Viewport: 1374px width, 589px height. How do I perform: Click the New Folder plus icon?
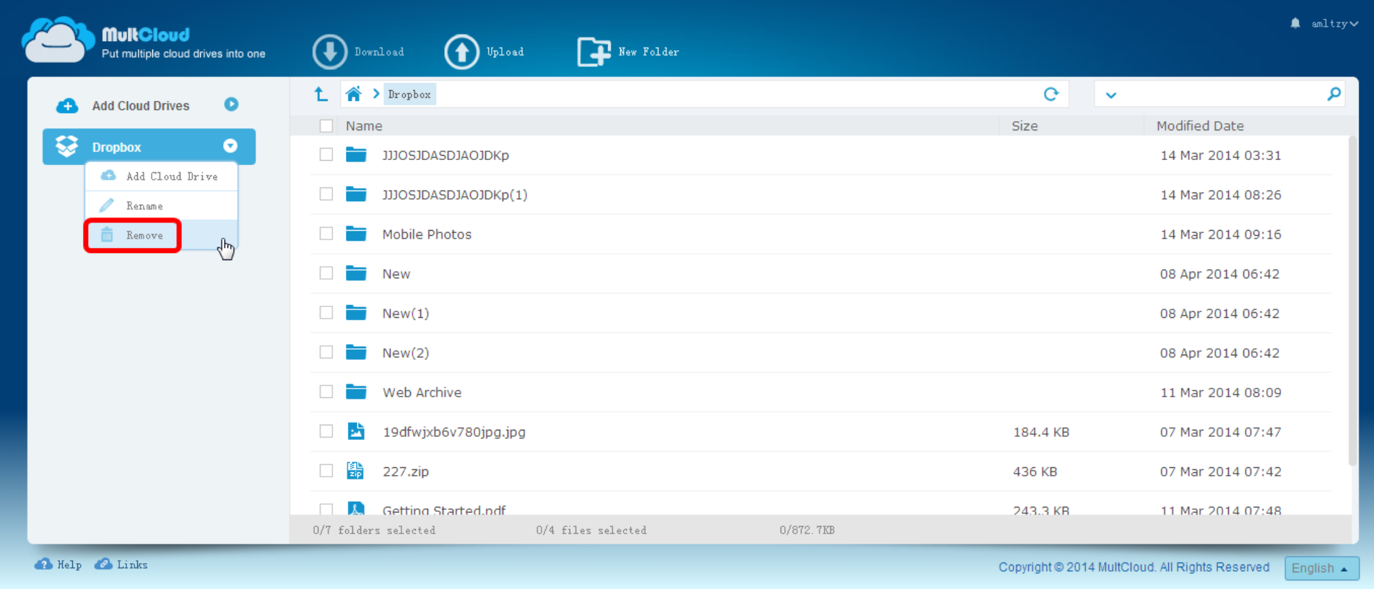(593, 52)
